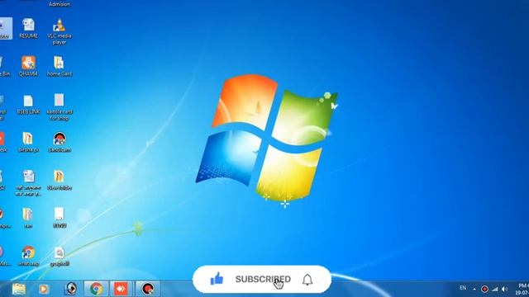
Task: Select the New folder icon
Action: click(x=60, y=180)
